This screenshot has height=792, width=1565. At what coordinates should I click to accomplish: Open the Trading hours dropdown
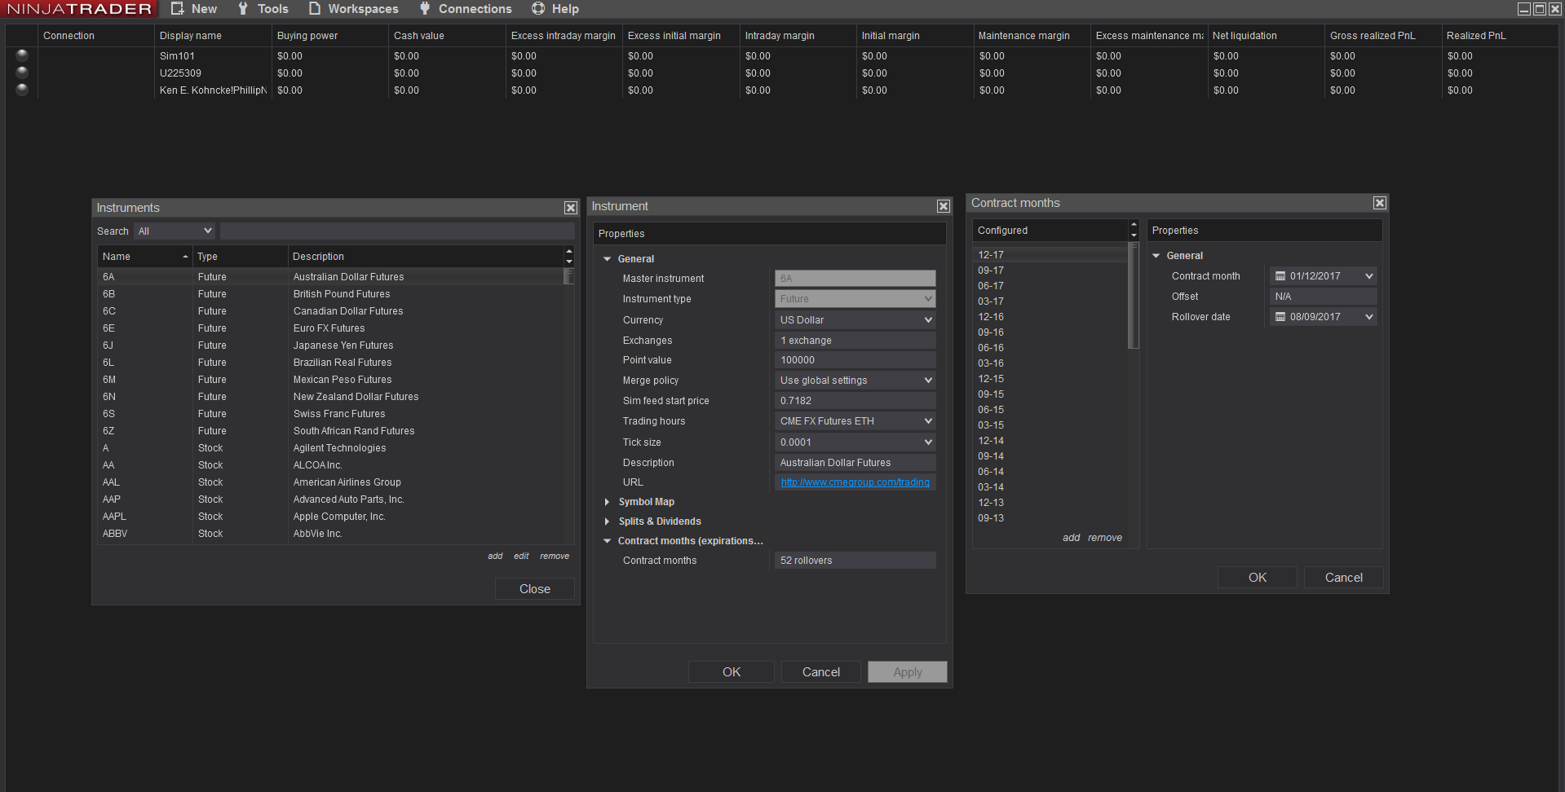click(x=855, y=421)
